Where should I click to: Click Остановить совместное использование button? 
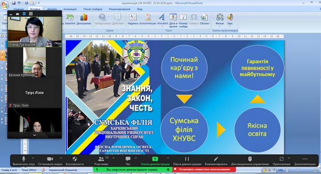pos(204,169)
